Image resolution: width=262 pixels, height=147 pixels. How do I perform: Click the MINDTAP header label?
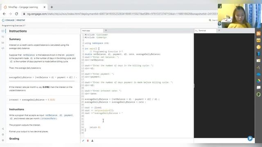tap(21, 20)
